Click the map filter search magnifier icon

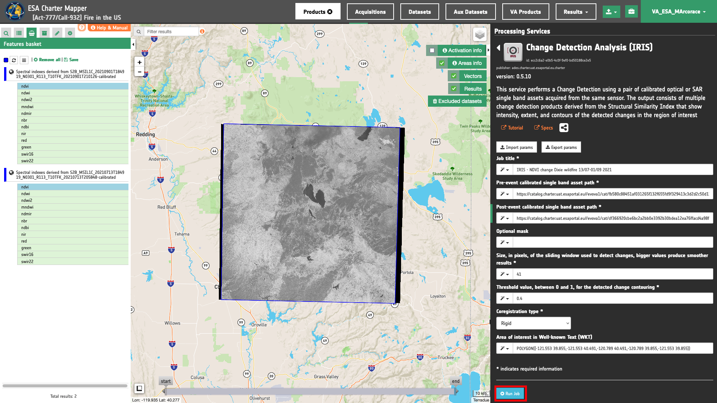(x=139, y=32)
